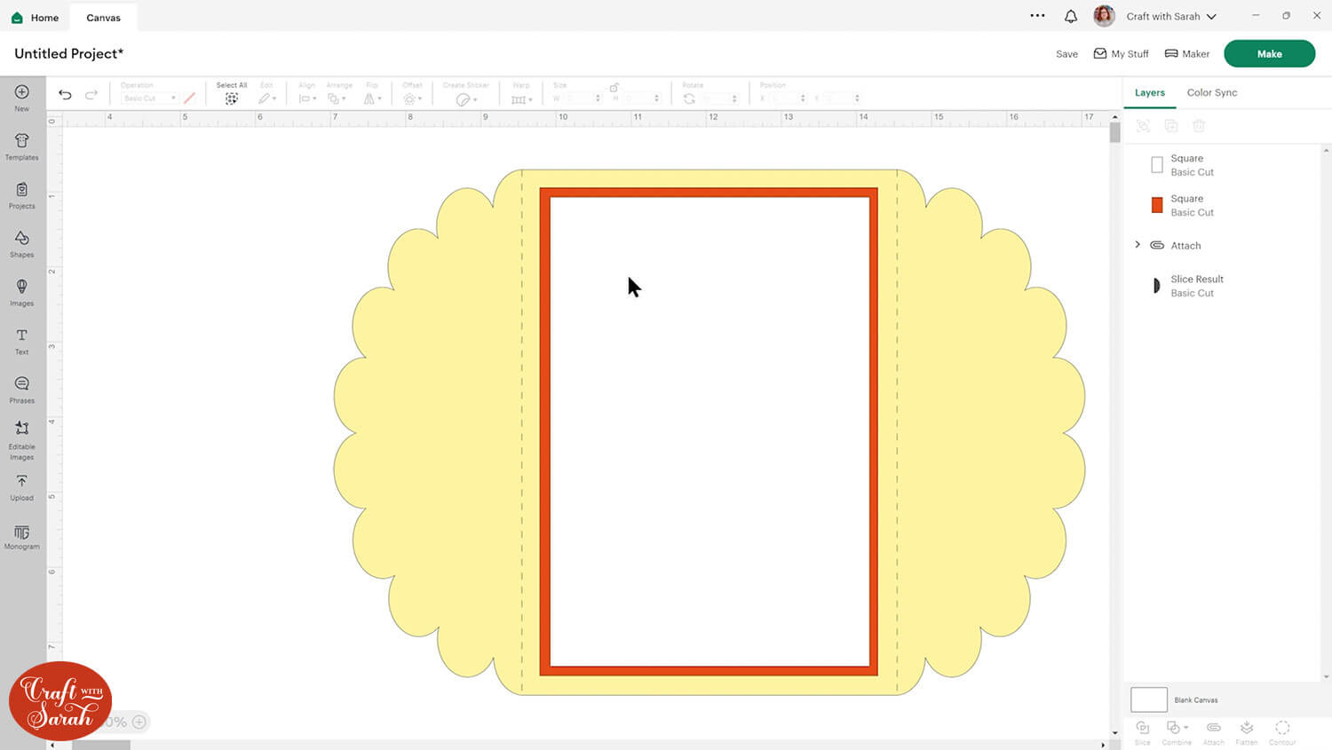Select the white rectangle on canvas
Screen dimensions: 1332x750
[710, 431]
